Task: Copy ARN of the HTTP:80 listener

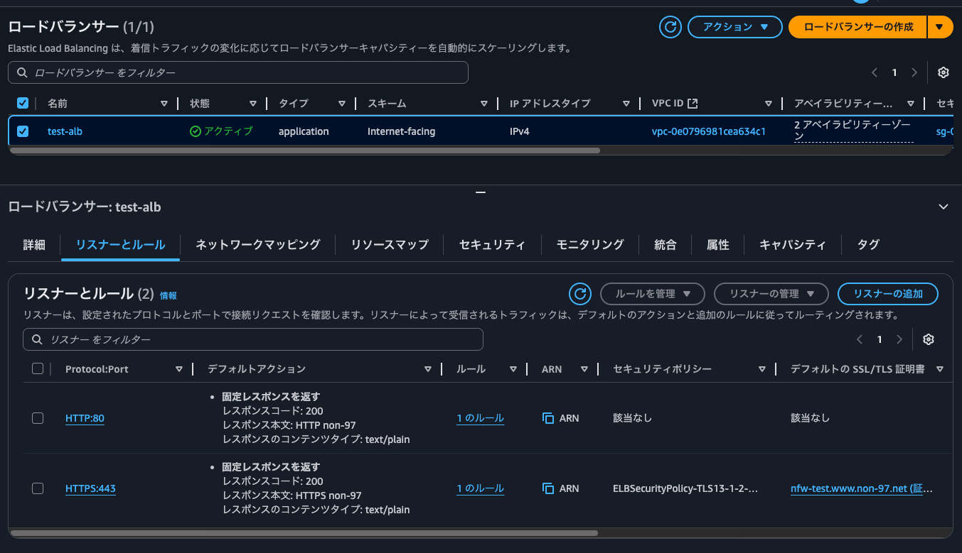Action: [x=548, y=418]
